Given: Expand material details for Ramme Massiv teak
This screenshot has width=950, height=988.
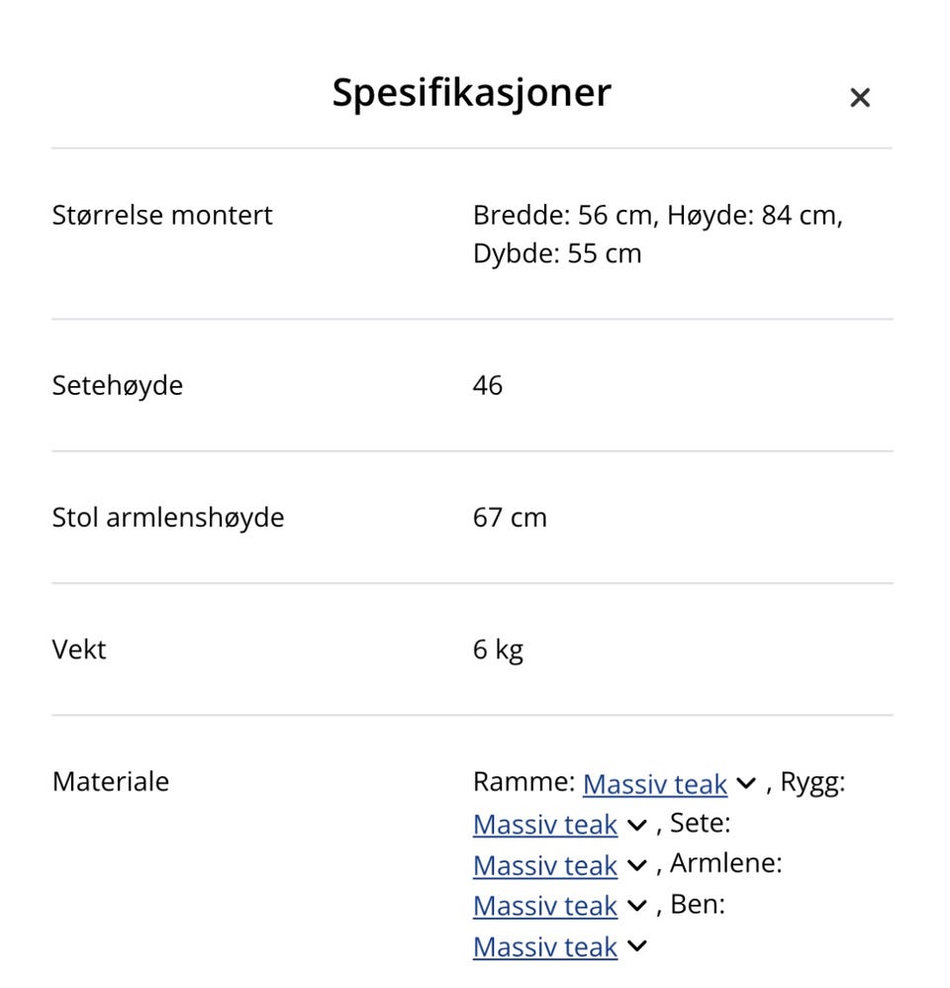Looking at the screenshot, I should tap(746, 785).
